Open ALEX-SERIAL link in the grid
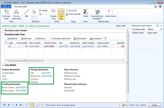164x108 pixels. click(103, 46)
